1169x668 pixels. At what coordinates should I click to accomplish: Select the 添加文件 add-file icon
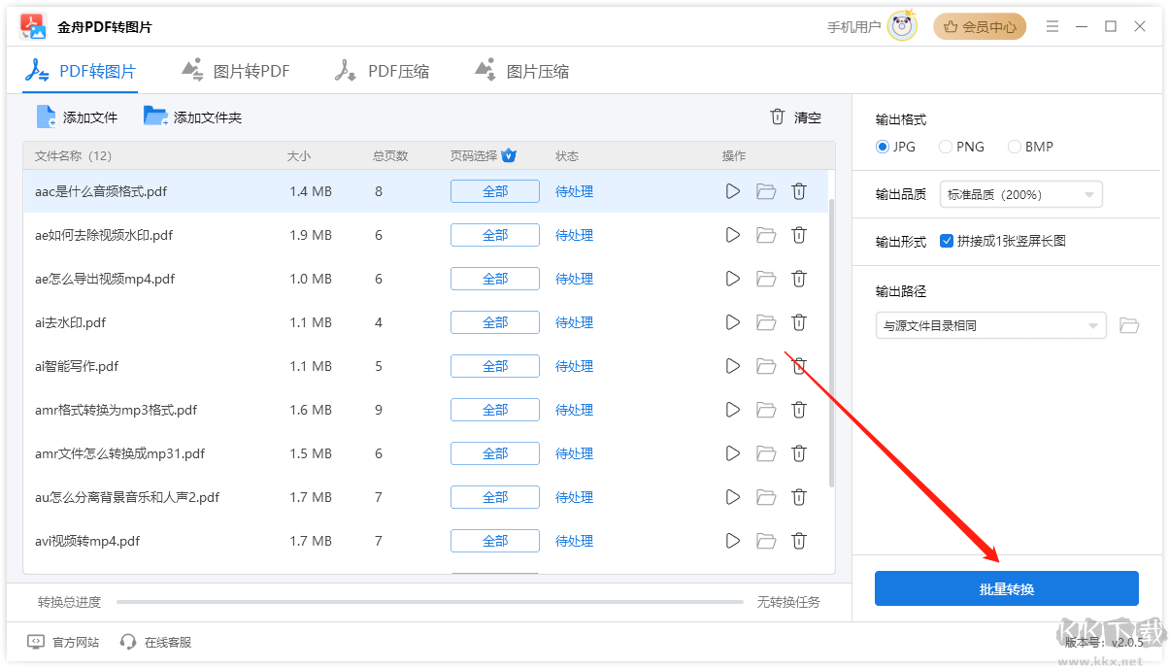coord(45,116)
